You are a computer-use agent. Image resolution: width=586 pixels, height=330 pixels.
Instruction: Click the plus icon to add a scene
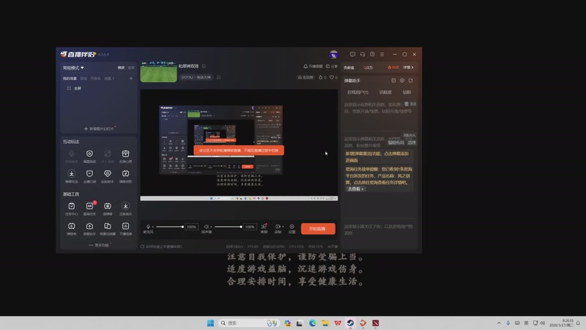(x=131, y=78)
